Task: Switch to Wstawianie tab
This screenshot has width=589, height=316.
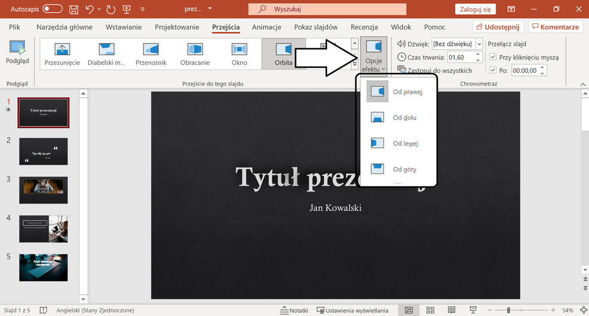Action: click(x=123, y=27)
